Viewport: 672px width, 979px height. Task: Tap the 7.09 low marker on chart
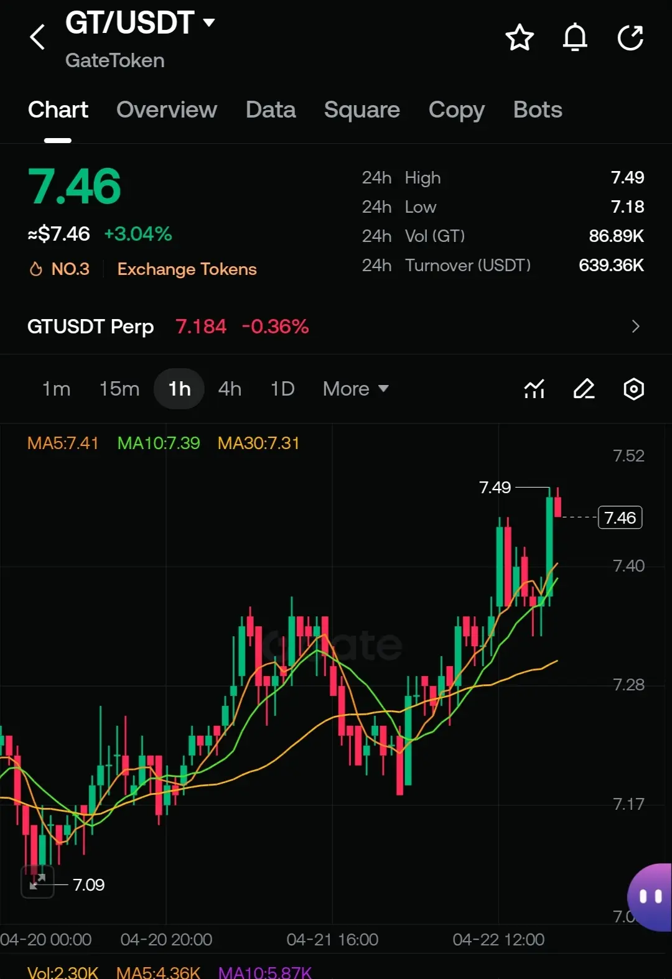tap(88, 885)
